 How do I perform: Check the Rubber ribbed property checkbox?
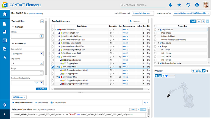[x=155, y=40]
